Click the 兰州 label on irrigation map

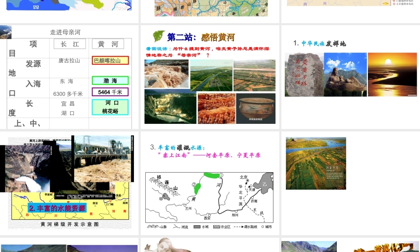pyautogui.click(x=188, y=208)
